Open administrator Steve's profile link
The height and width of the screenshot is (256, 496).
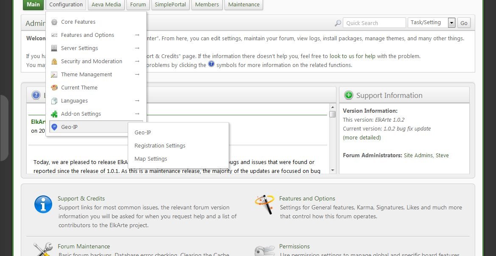(x=442, y=155)
